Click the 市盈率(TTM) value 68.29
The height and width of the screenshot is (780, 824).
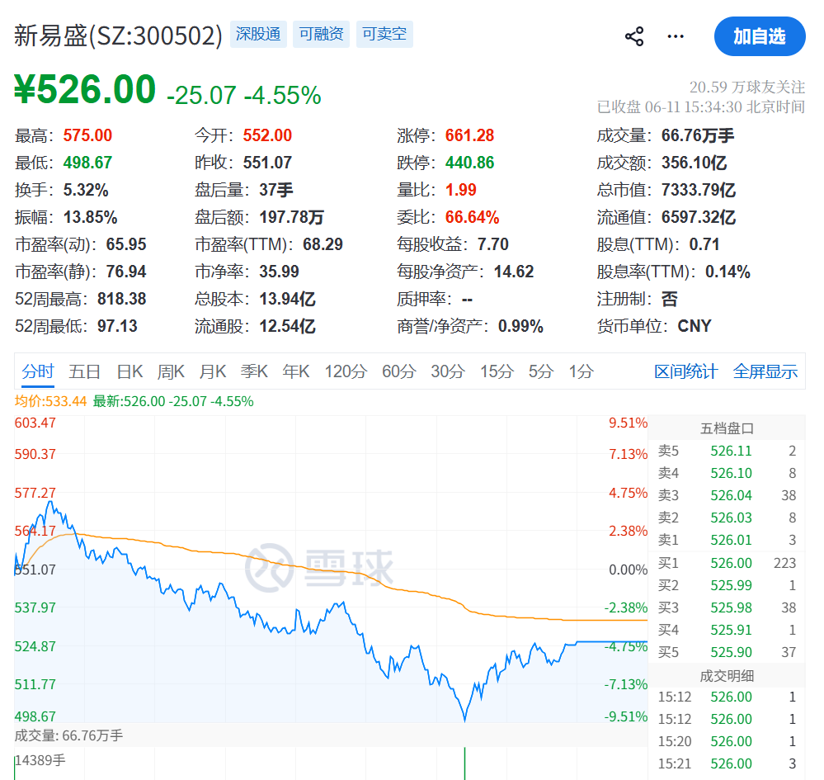click(x=323, y=244)
